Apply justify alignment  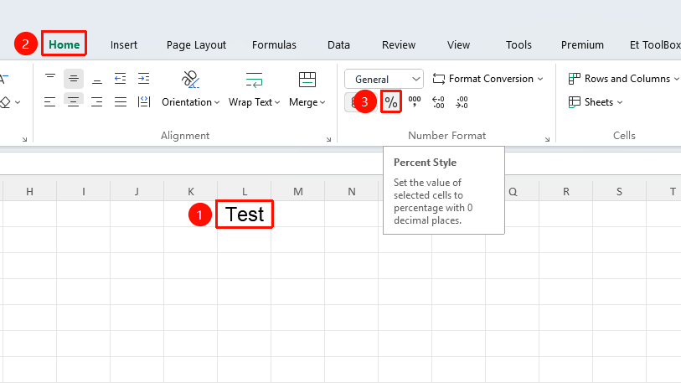pyautogui.click(x=121, y=102)
